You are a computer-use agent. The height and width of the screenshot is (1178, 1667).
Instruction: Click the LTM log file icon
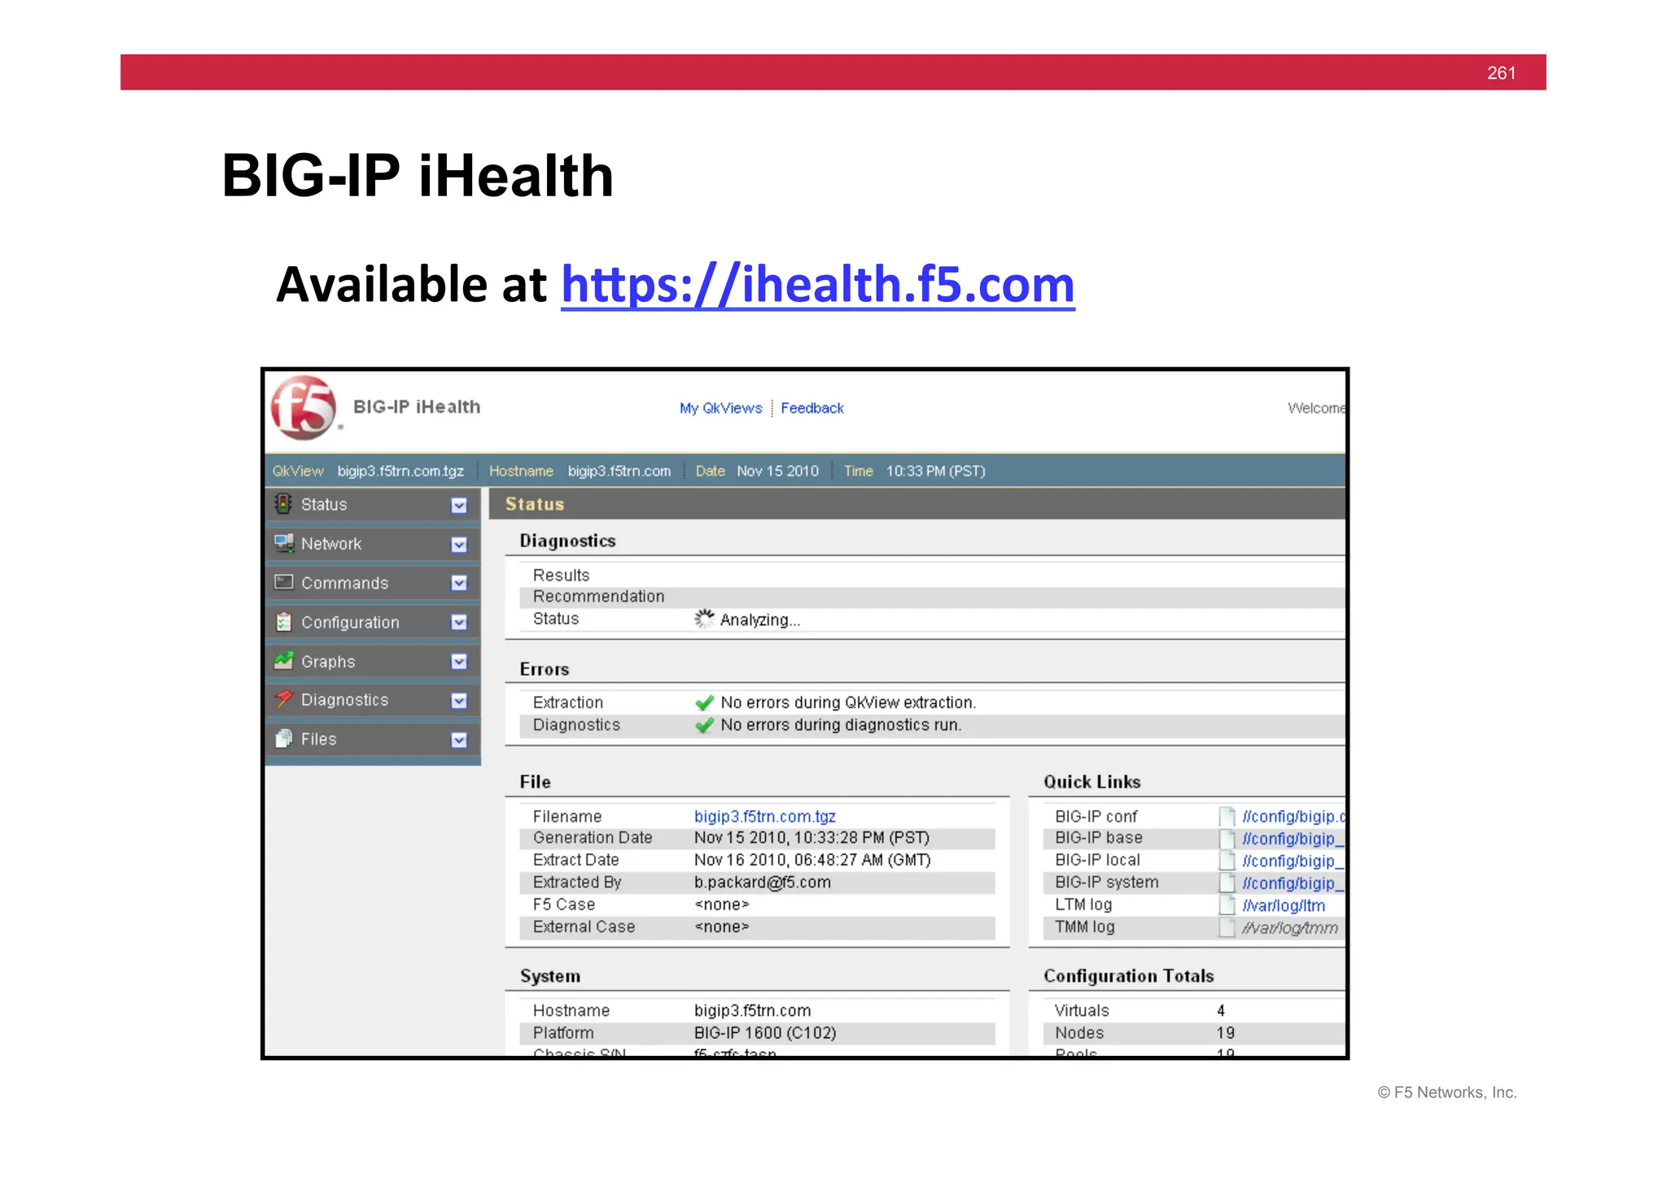click(1227, 905)
